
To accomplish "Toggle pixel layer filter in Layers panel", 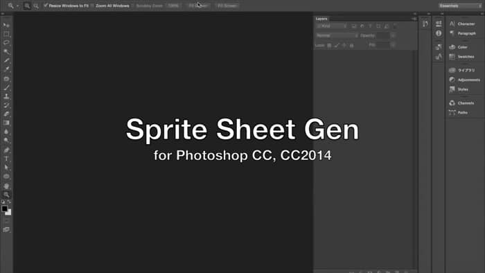I will point(354,26).
